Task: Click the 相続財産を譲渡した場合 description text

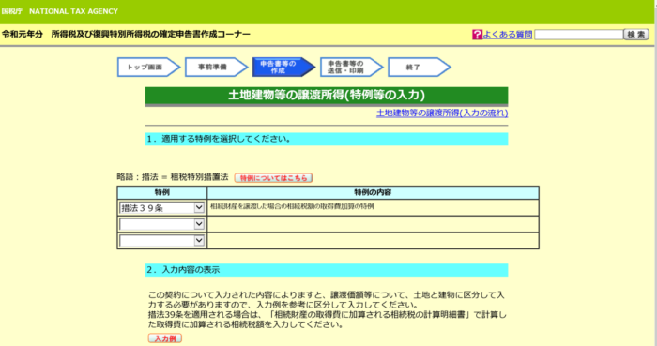Action: click(x=292, y=206)
